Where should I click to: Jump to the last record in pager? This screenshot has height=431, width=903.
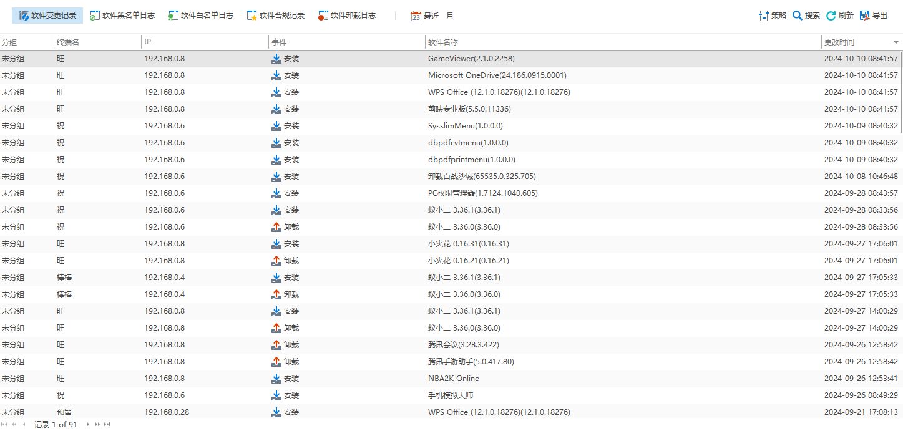click(107, 424)
